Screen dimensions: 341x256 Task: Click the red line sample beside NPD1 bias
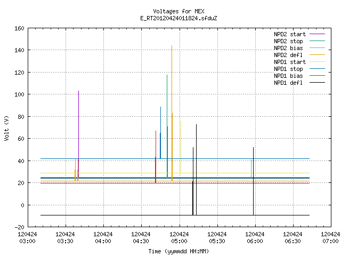point(317,76)
